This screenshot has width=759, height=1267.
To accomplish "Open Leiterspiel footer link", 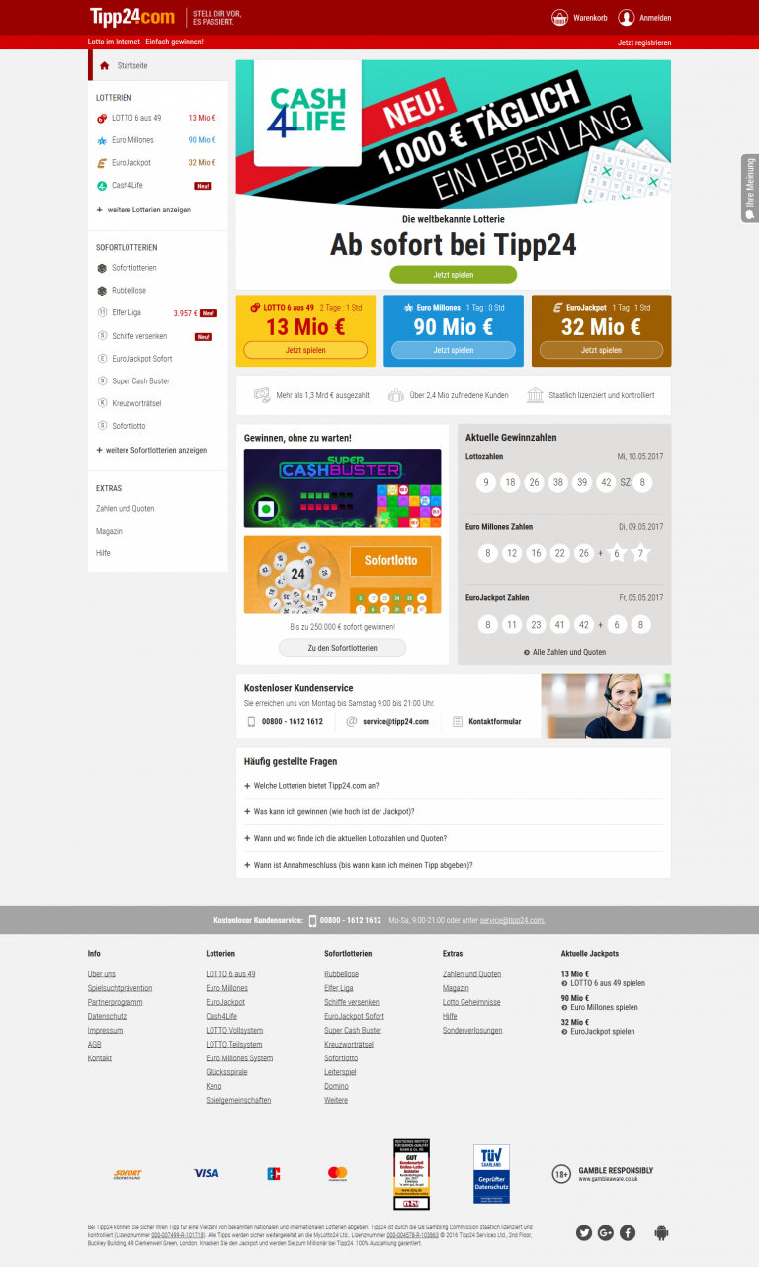I will 340,1071.
